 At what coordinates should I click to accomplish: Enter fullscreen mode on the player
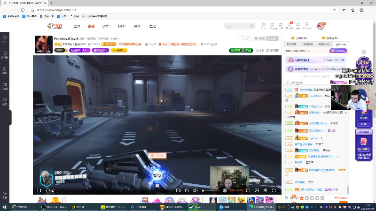274,190
